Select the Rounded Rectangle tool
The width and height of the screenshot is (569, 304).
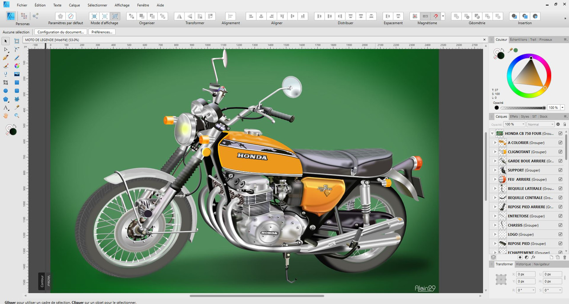tap(17, 91)
